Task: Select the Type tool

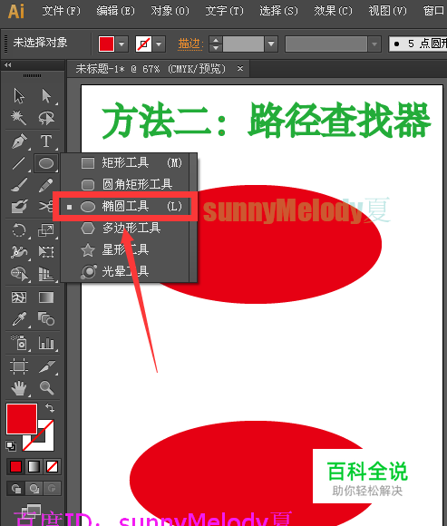Action: 46,141
